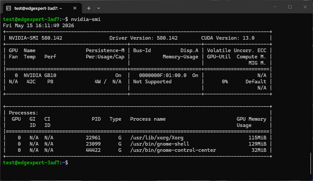Click PID 23099
313x181 pixels.
(93, 144)
